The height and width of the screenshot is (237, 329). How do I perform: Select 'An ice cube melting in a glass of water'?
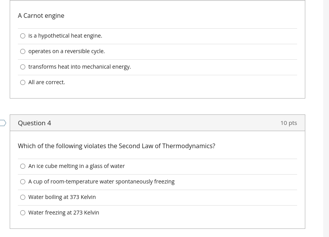[x=23, y=166]
